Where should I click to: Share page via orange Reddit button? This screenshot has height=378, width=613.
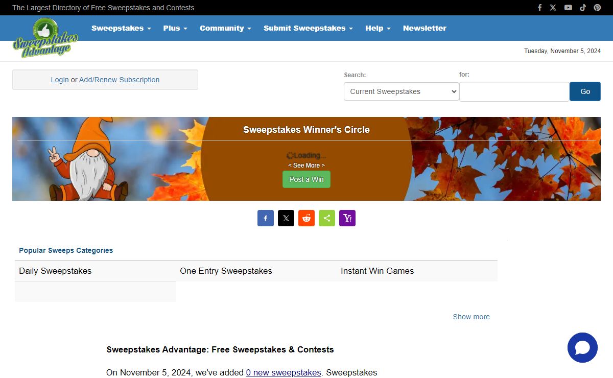pyautogui.click(x=306, y=218)
